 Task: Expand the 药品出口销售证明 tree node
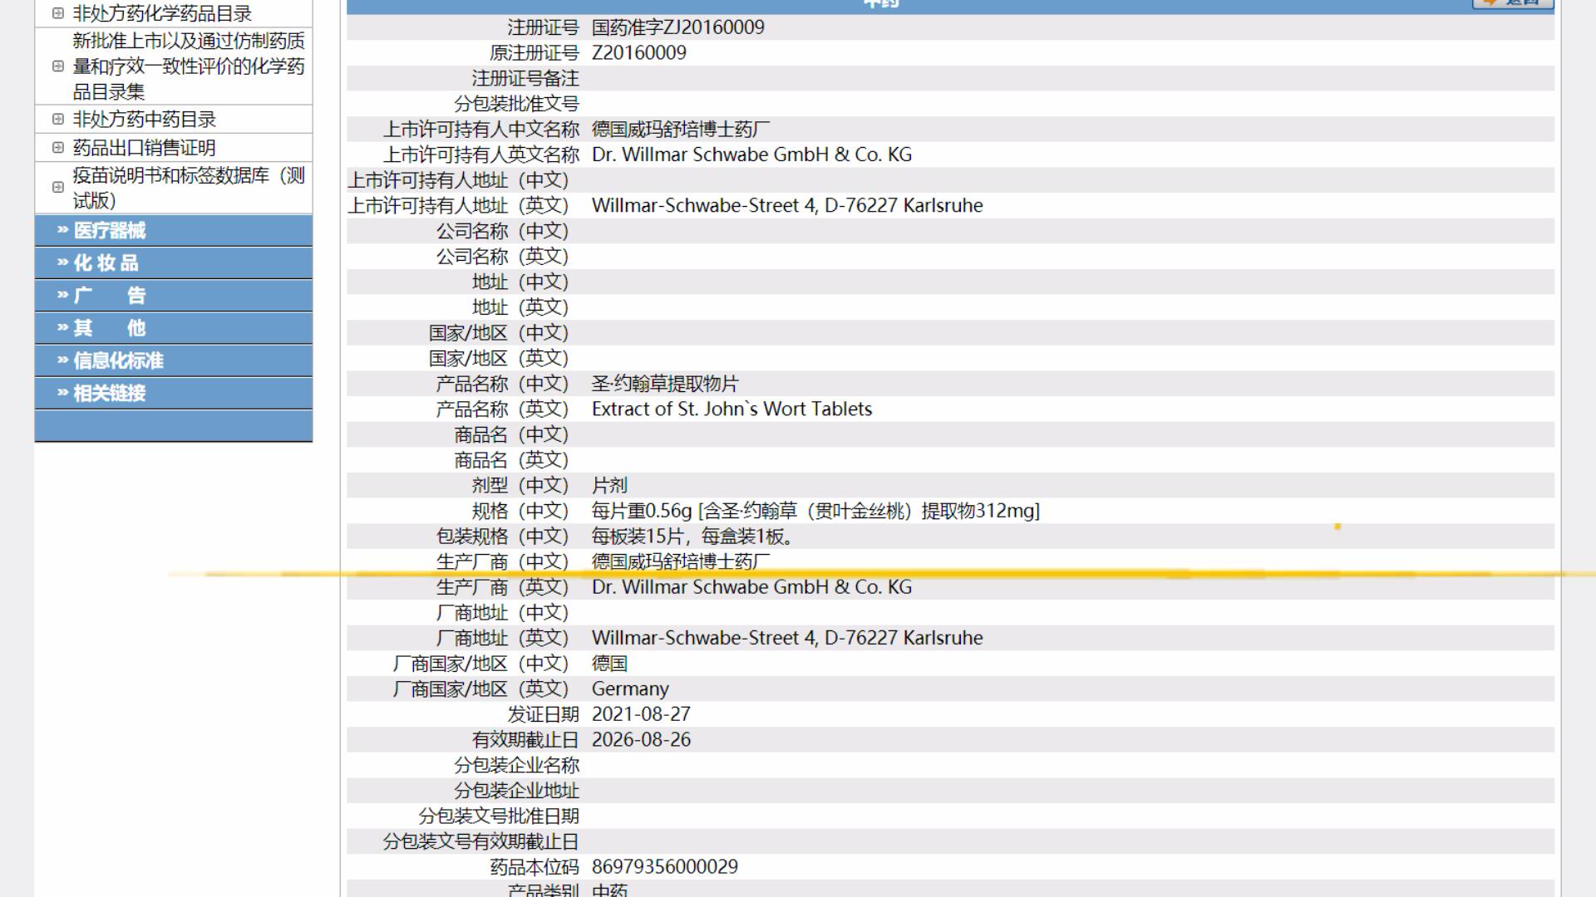pyautogui.click(x=57, y=148)
